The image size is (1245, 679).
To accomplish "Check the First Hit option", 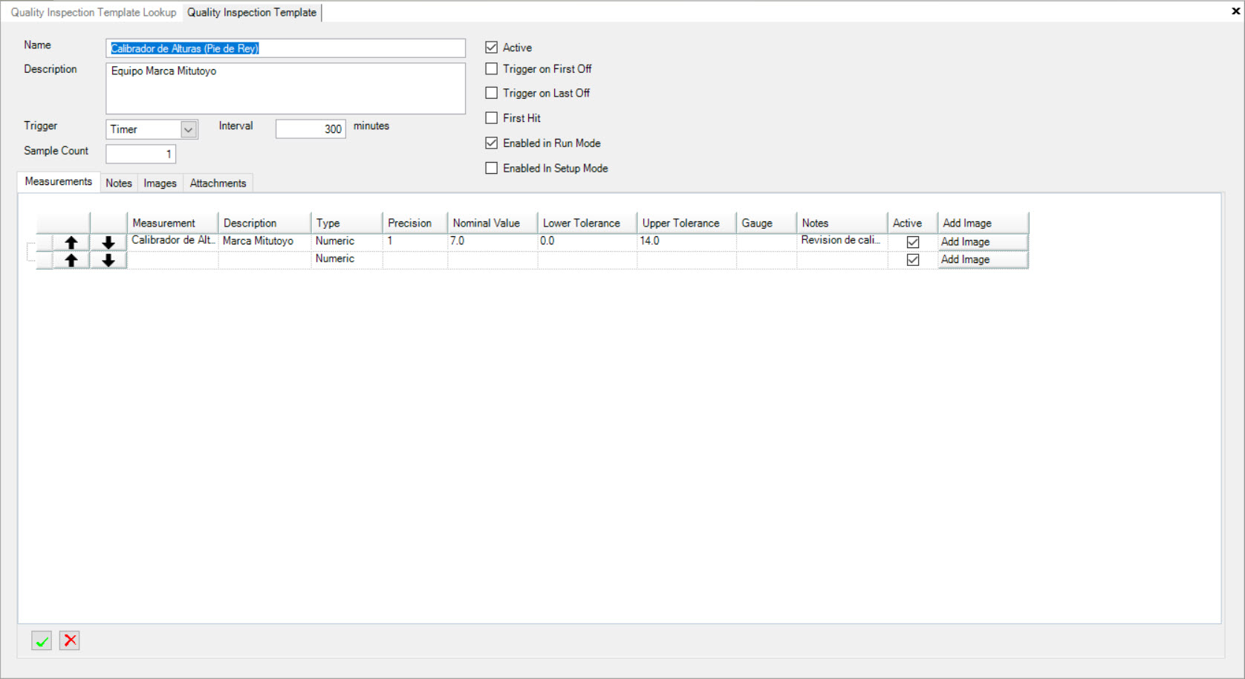I will (491, 117).
